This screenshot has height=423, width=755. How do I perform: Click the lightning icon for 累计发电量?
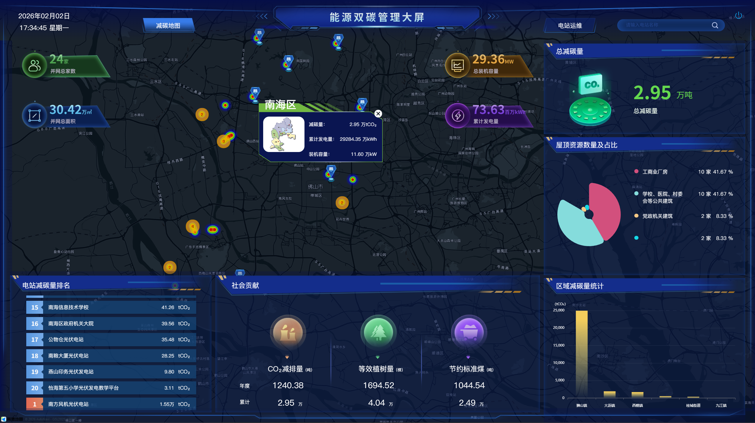458,115
